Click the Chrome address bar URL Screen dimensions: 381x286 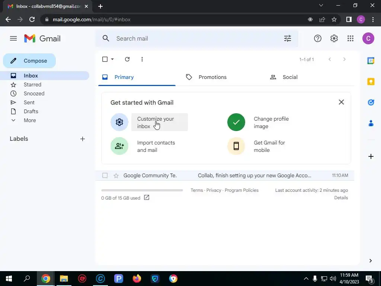point(92,19)
